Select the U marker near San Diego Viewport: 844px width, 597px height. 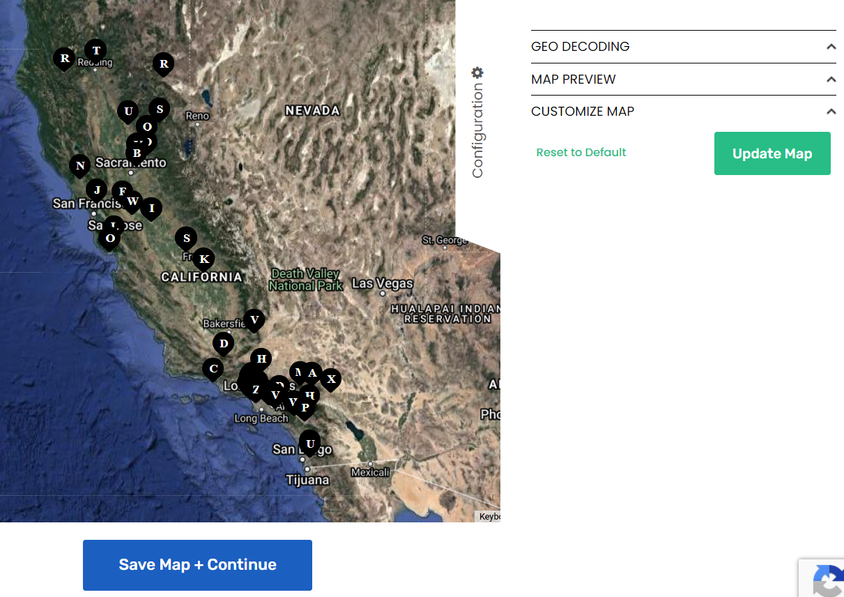click(309, 442)
